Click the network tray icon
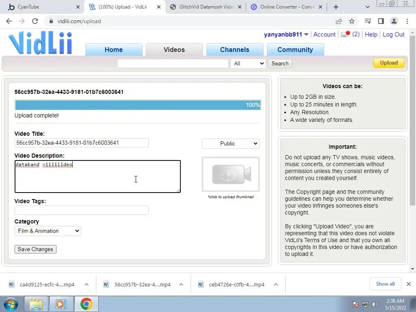 [x=365, y=304]
